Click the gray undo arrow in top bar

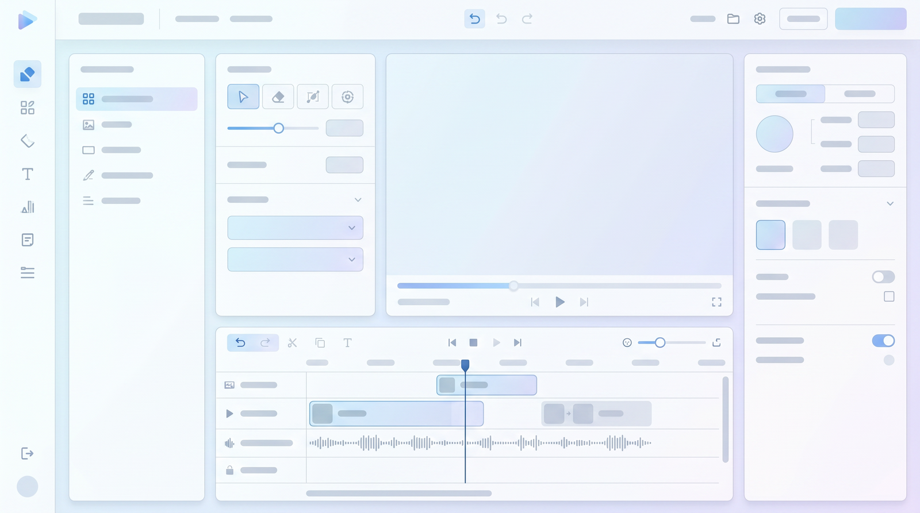point(501,19)
